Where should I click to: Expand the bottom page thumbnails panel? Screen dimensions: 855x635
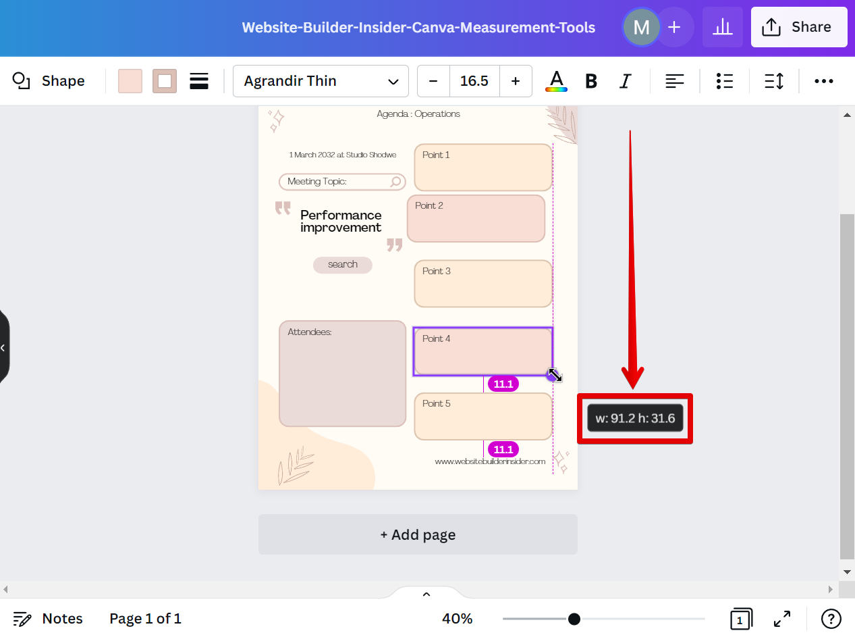click(426, 594)
